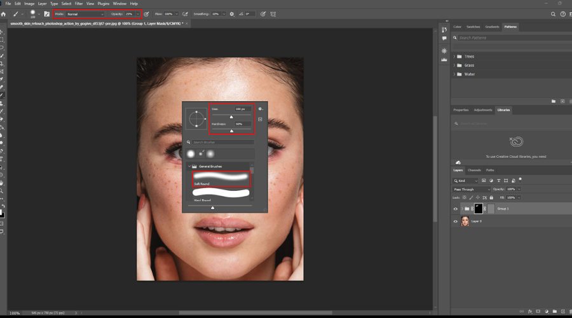The height and width of the screenshot is (318, 572).
Task: Expand the Grass pattern folder
Action: (x=454, y=66)
